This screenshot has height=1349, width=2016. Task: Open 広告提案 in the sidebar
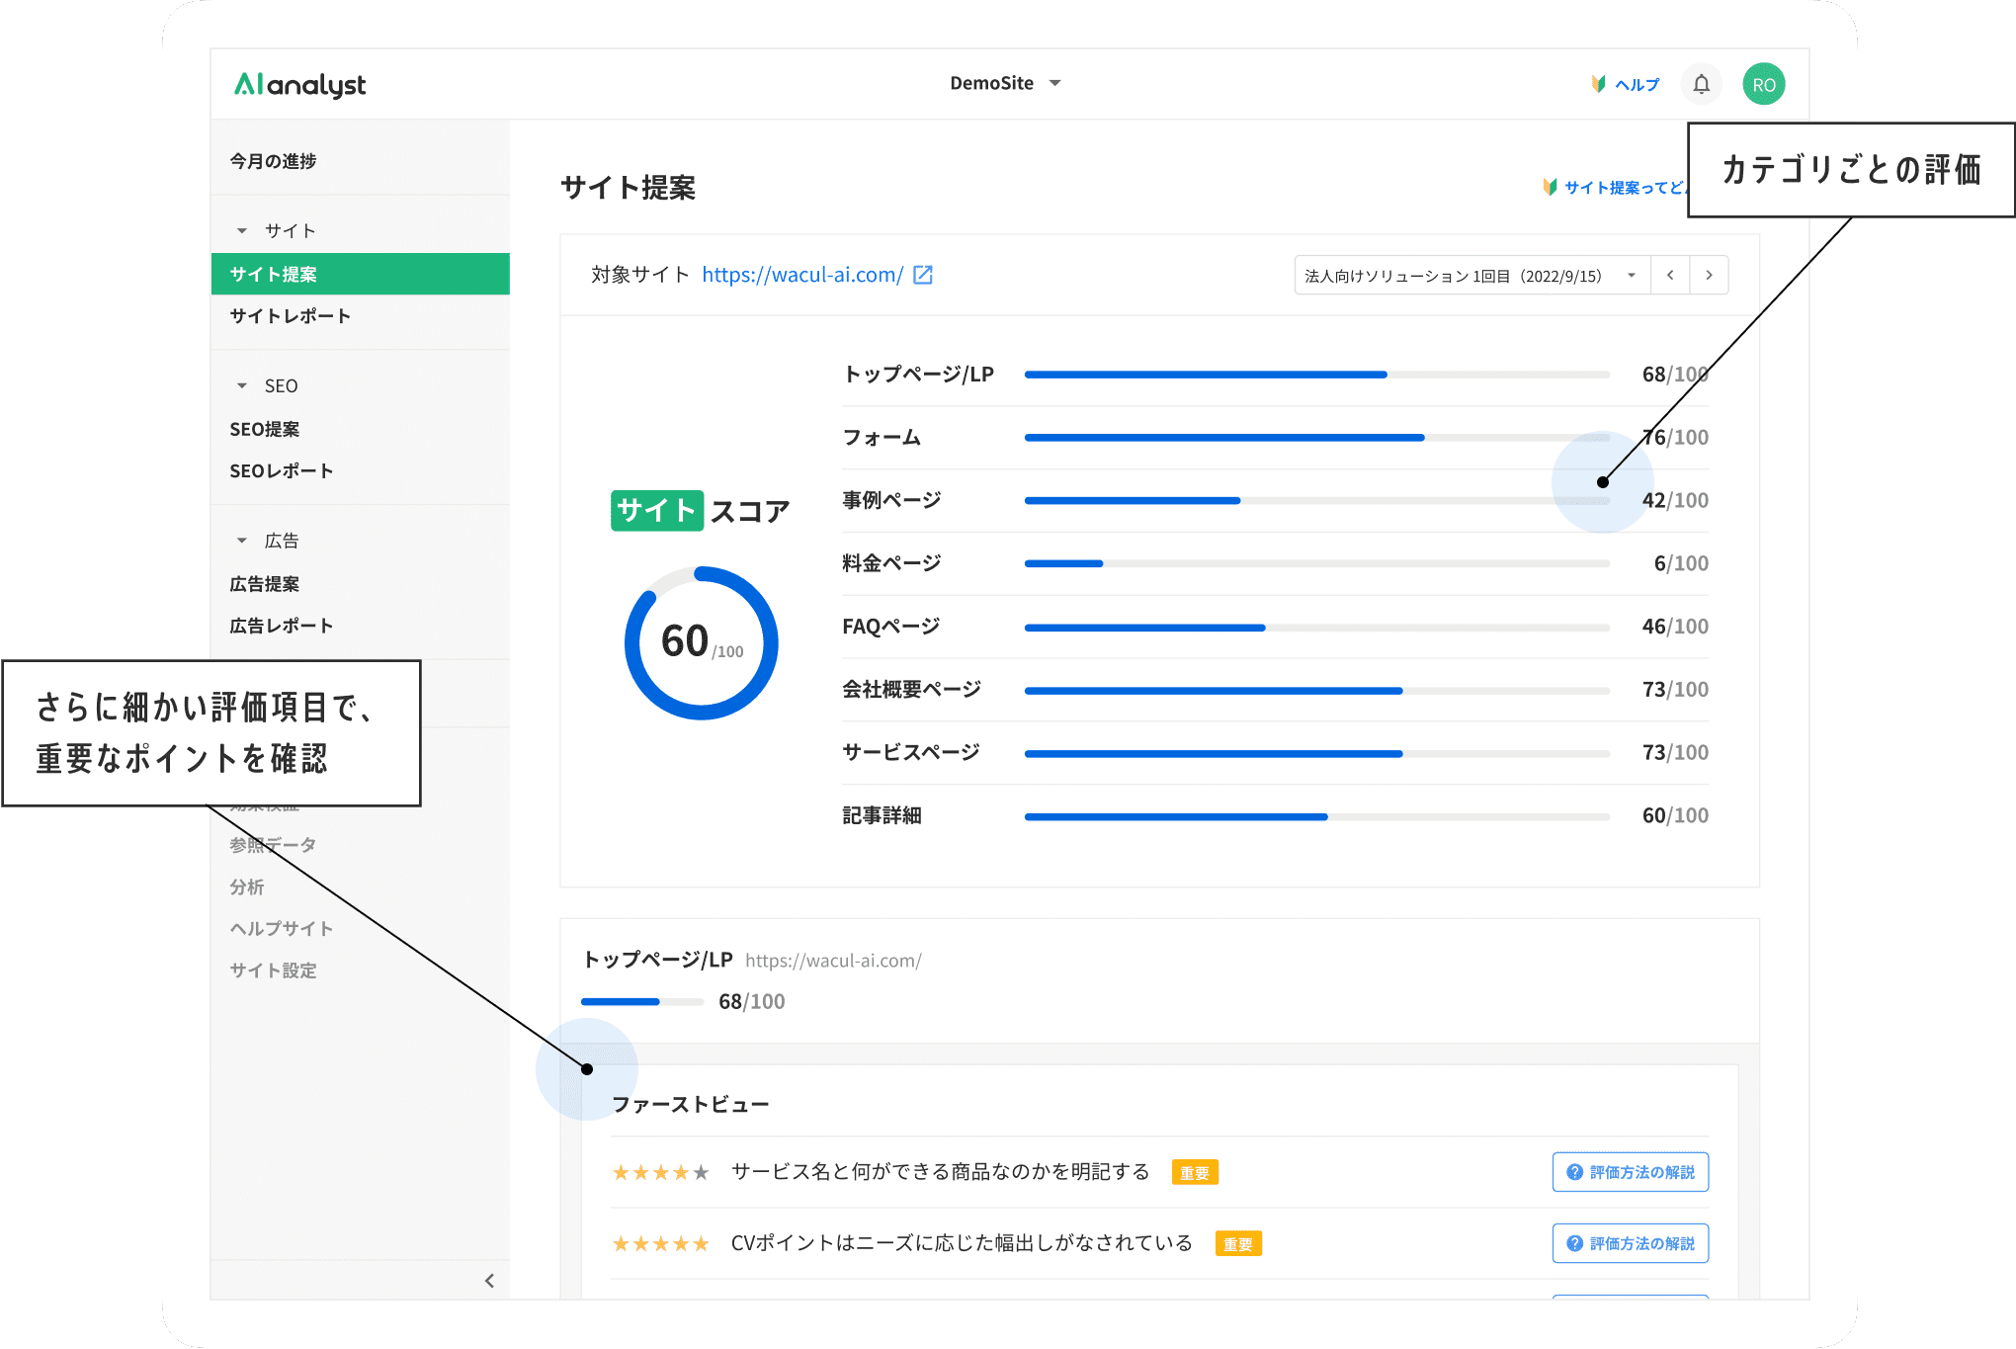tap(265, 584)
